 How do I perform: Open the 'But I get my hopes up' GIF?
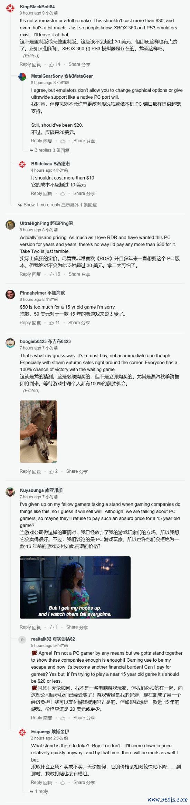coord(75,587)
